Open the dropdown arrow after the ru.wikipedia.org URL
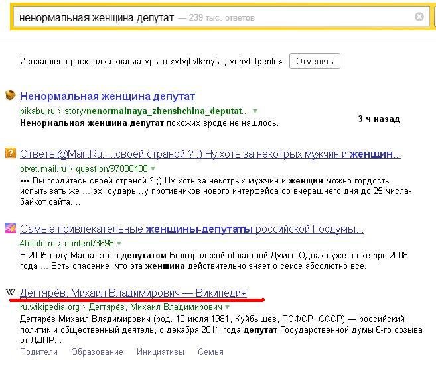436x367 pixels. (227, 307)
